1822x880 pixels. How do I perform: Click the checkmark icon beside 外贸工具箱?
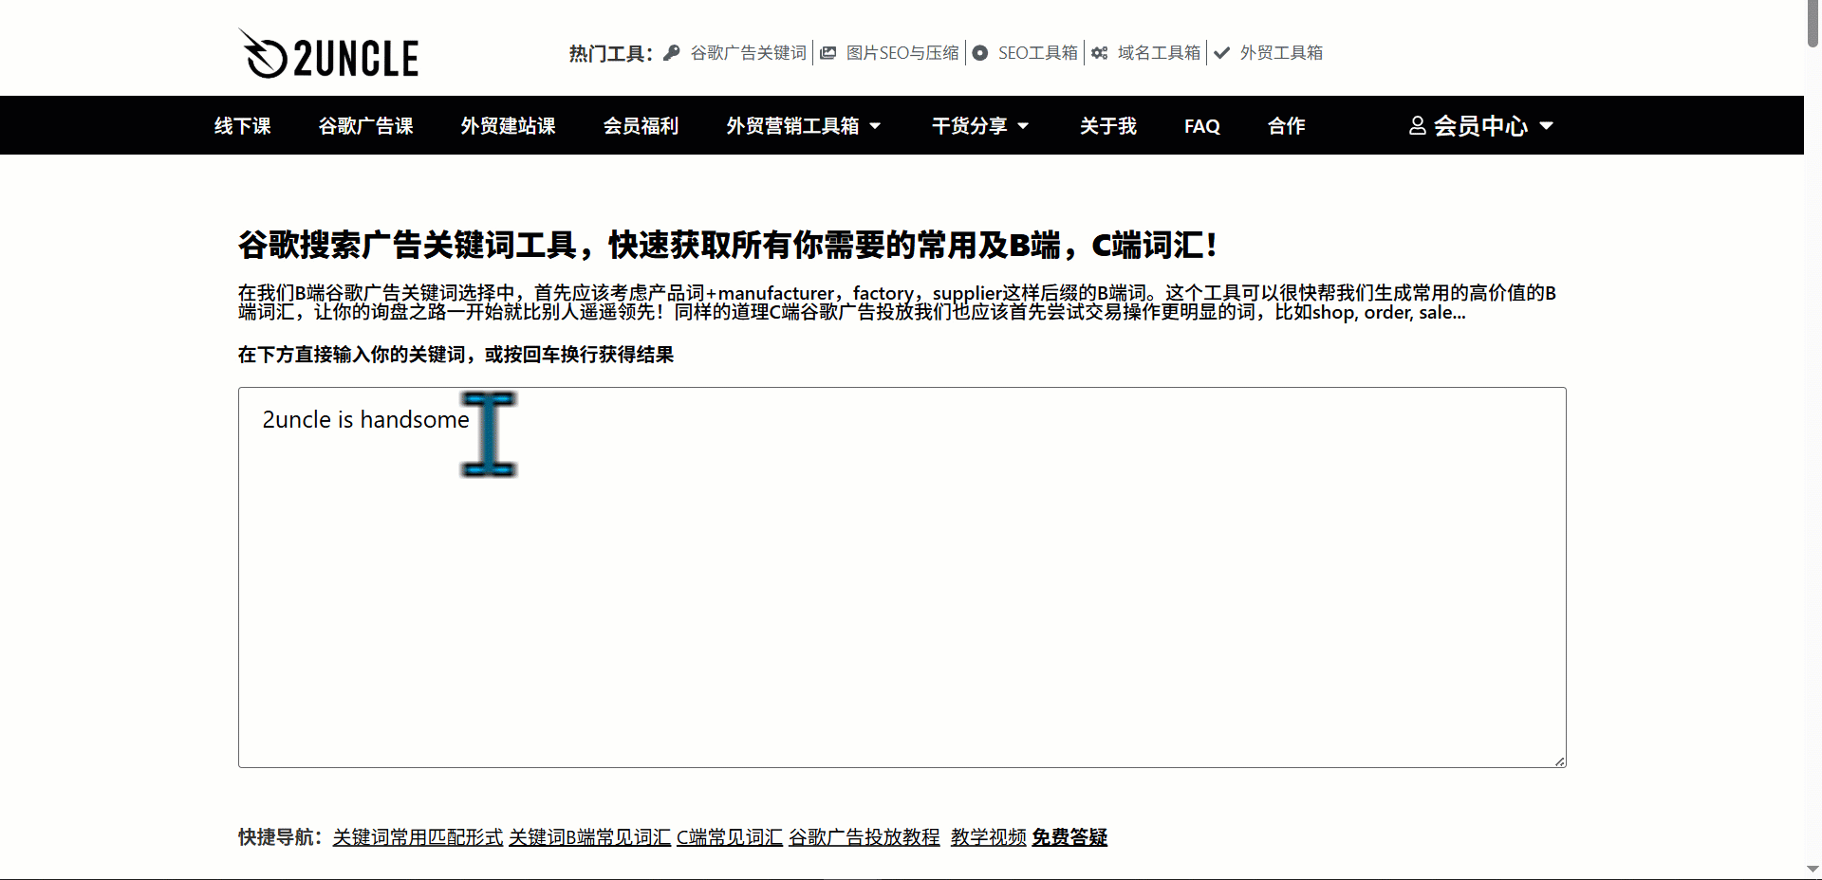click(x=1222, y=53)
